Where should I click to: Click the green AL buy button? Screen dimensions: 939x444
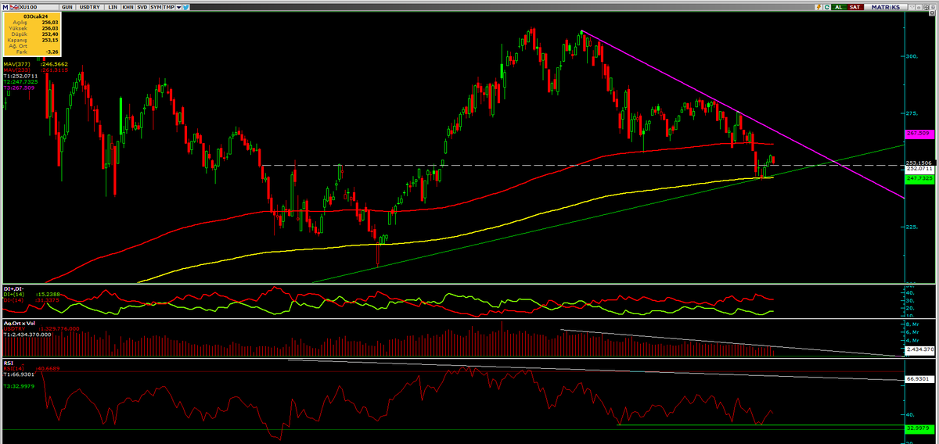click(x=839, y=7)
